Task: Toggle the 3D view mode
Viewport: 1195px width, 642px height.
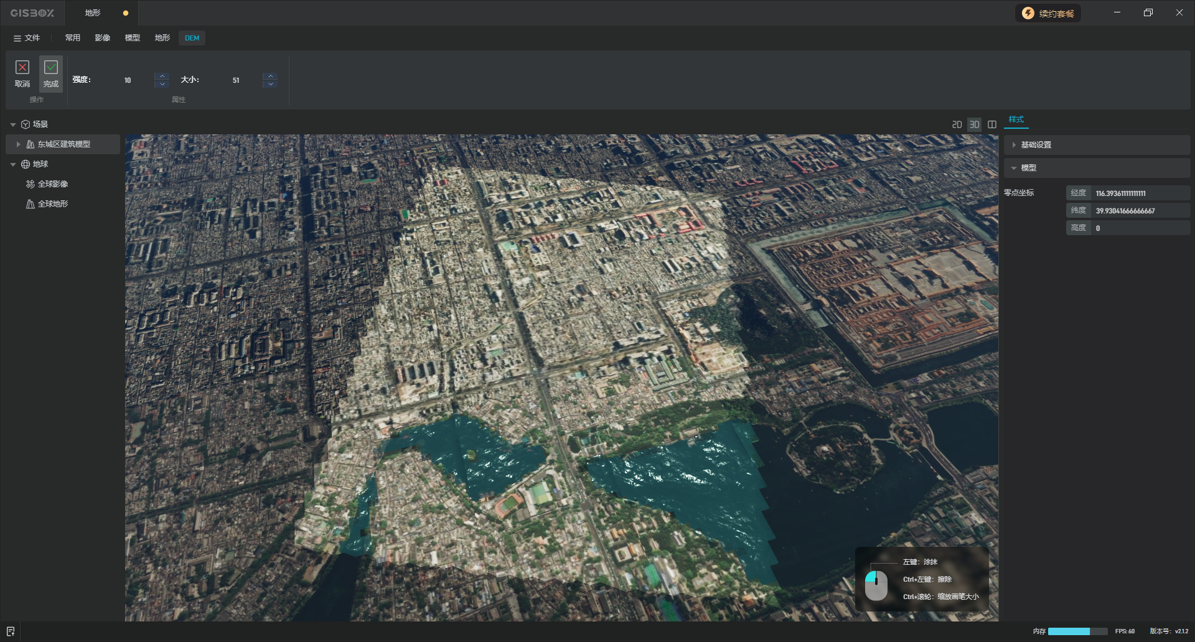Action: tap(974, 124)
